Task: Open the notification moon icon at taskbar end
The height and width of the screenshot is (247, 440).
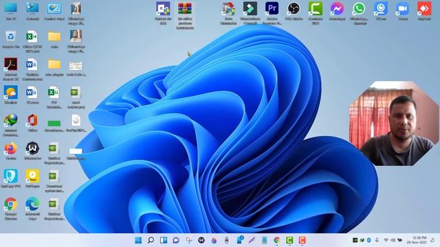Action: (x=432, y=240)
